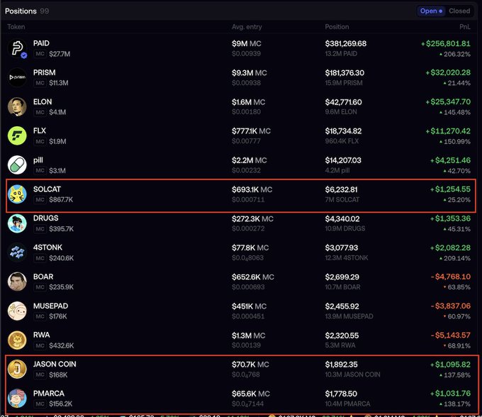
Task: Click the MUSEPAD token avatar
Action: (17, 311)
